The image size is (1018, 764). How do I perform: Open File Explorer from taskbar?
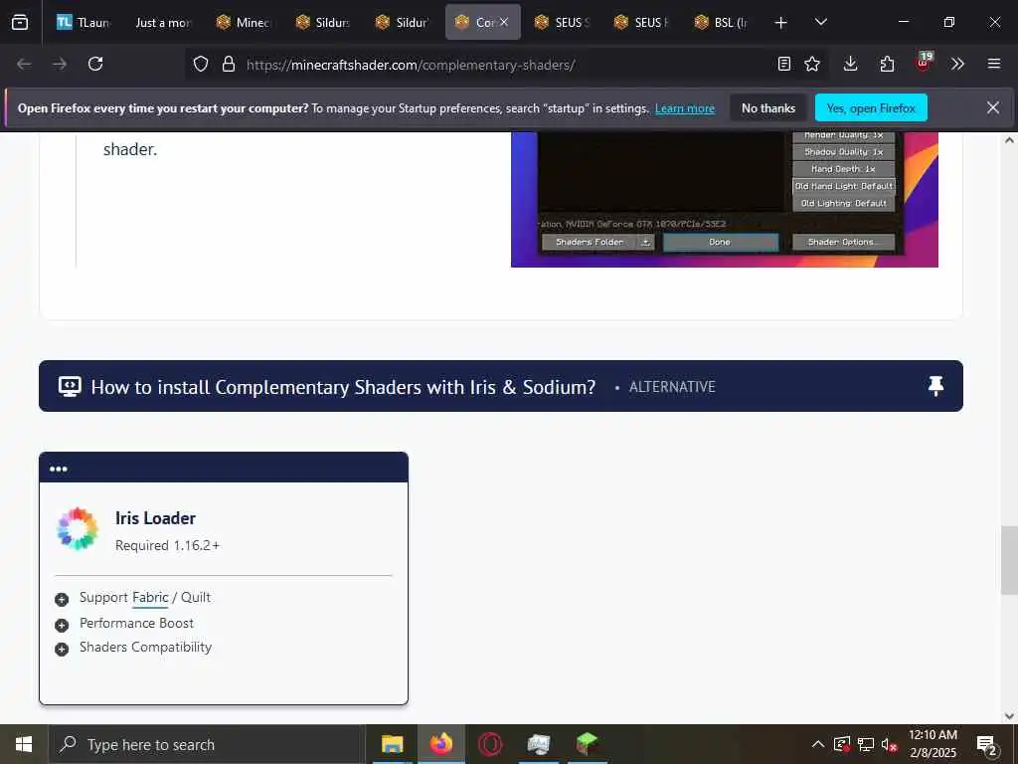click(392, 744)
